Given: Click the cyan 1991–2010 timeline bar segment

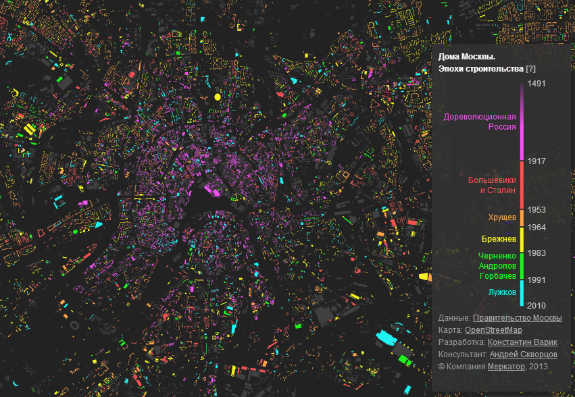Looking at the screenshot, I should tap(522, 293).
